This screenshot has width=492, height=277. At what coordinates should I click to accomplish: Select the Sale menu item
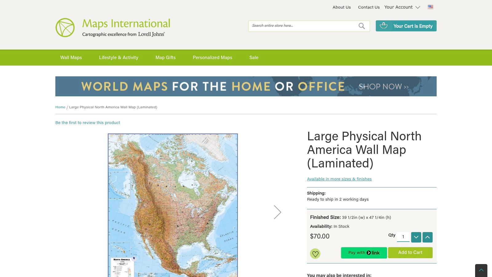pos(254,58)
